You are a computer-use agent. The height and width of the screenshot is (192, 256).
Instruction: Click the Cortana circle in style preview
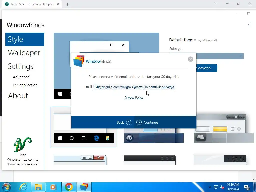(x=72, y=138)
